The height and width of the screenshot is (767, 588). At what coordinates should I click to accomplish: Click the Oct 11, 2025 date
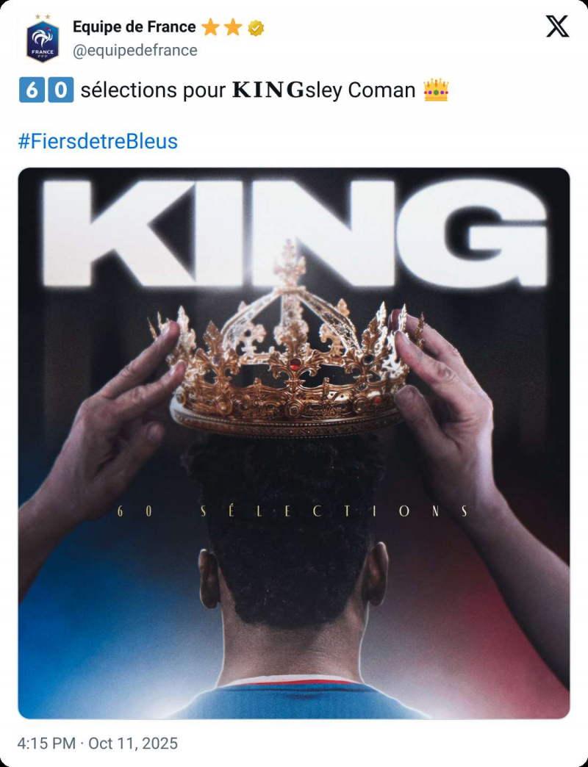133,743
